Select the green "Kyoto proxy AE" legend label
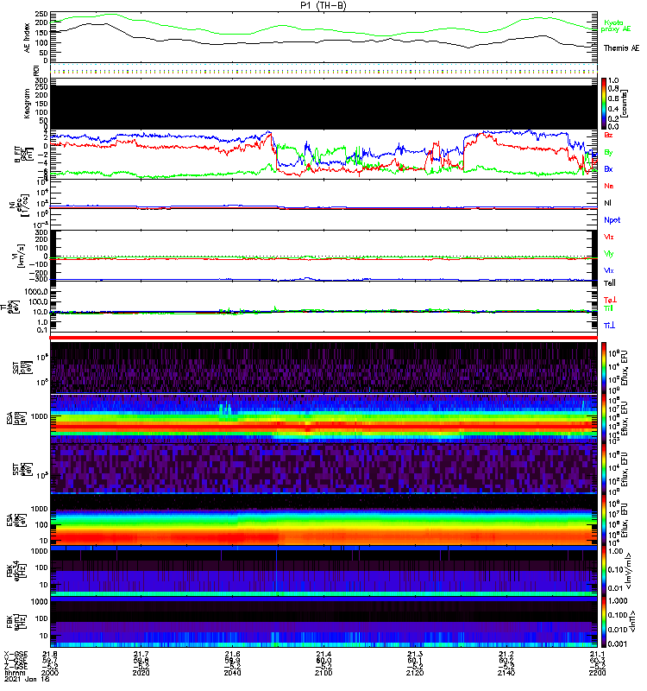Image resolution: width=647 pixels, height=691 pixels. (615, 26)
